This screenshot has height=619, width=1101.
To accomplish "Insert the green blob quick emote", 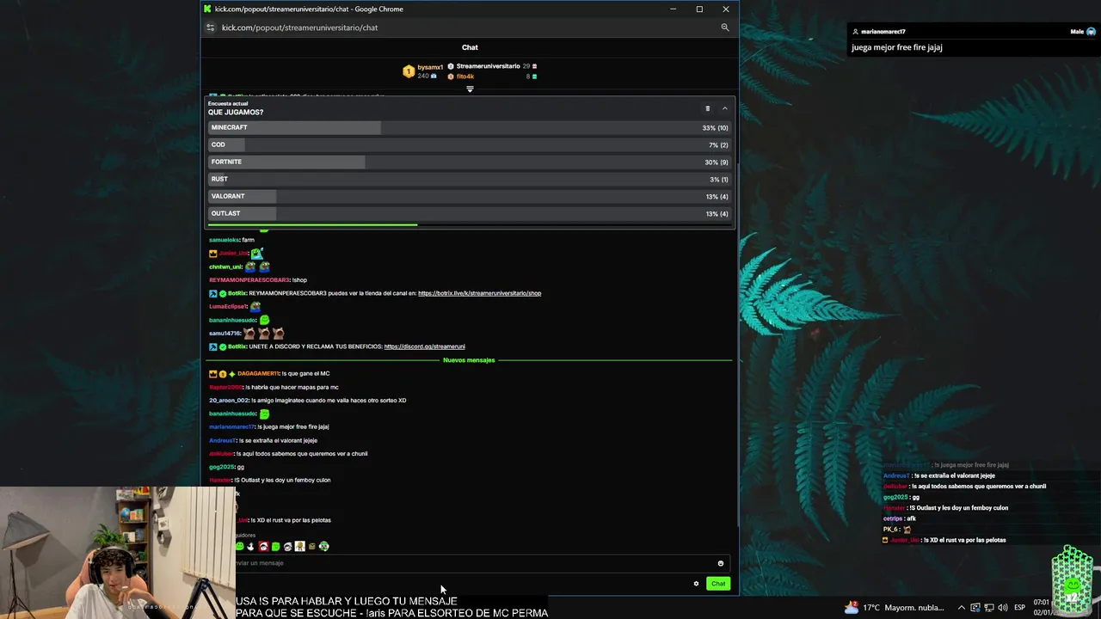I will tap(275, 546).
